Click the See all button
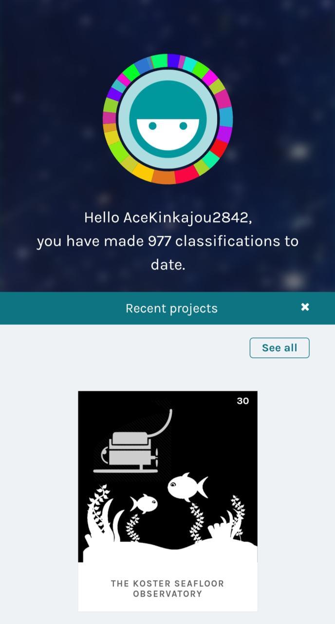The image size is (335, 624). pyautogui.click(x=279, y=348)
